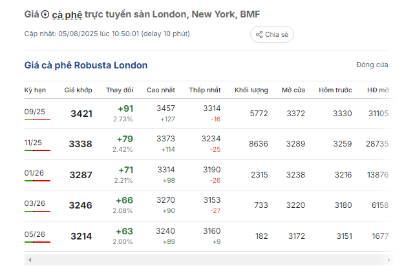
Task: Click the Chia sẻ share button
Action: [272, 34]
